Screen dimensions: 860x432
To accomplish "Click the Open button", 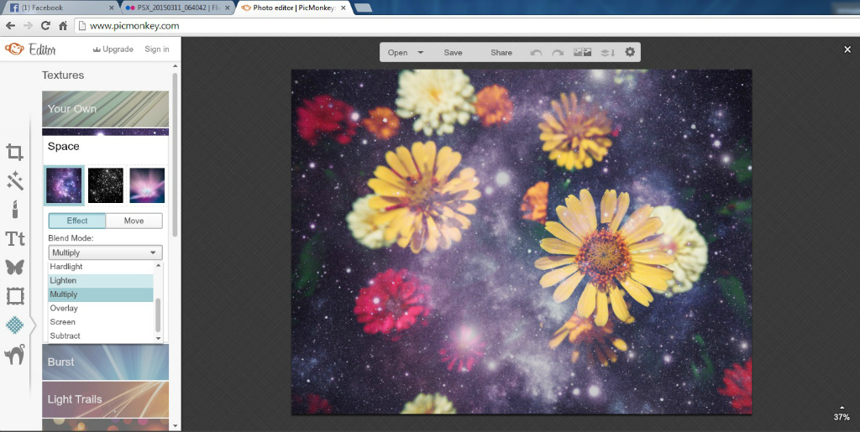I will pyautogui.click(x=397, y=53).
